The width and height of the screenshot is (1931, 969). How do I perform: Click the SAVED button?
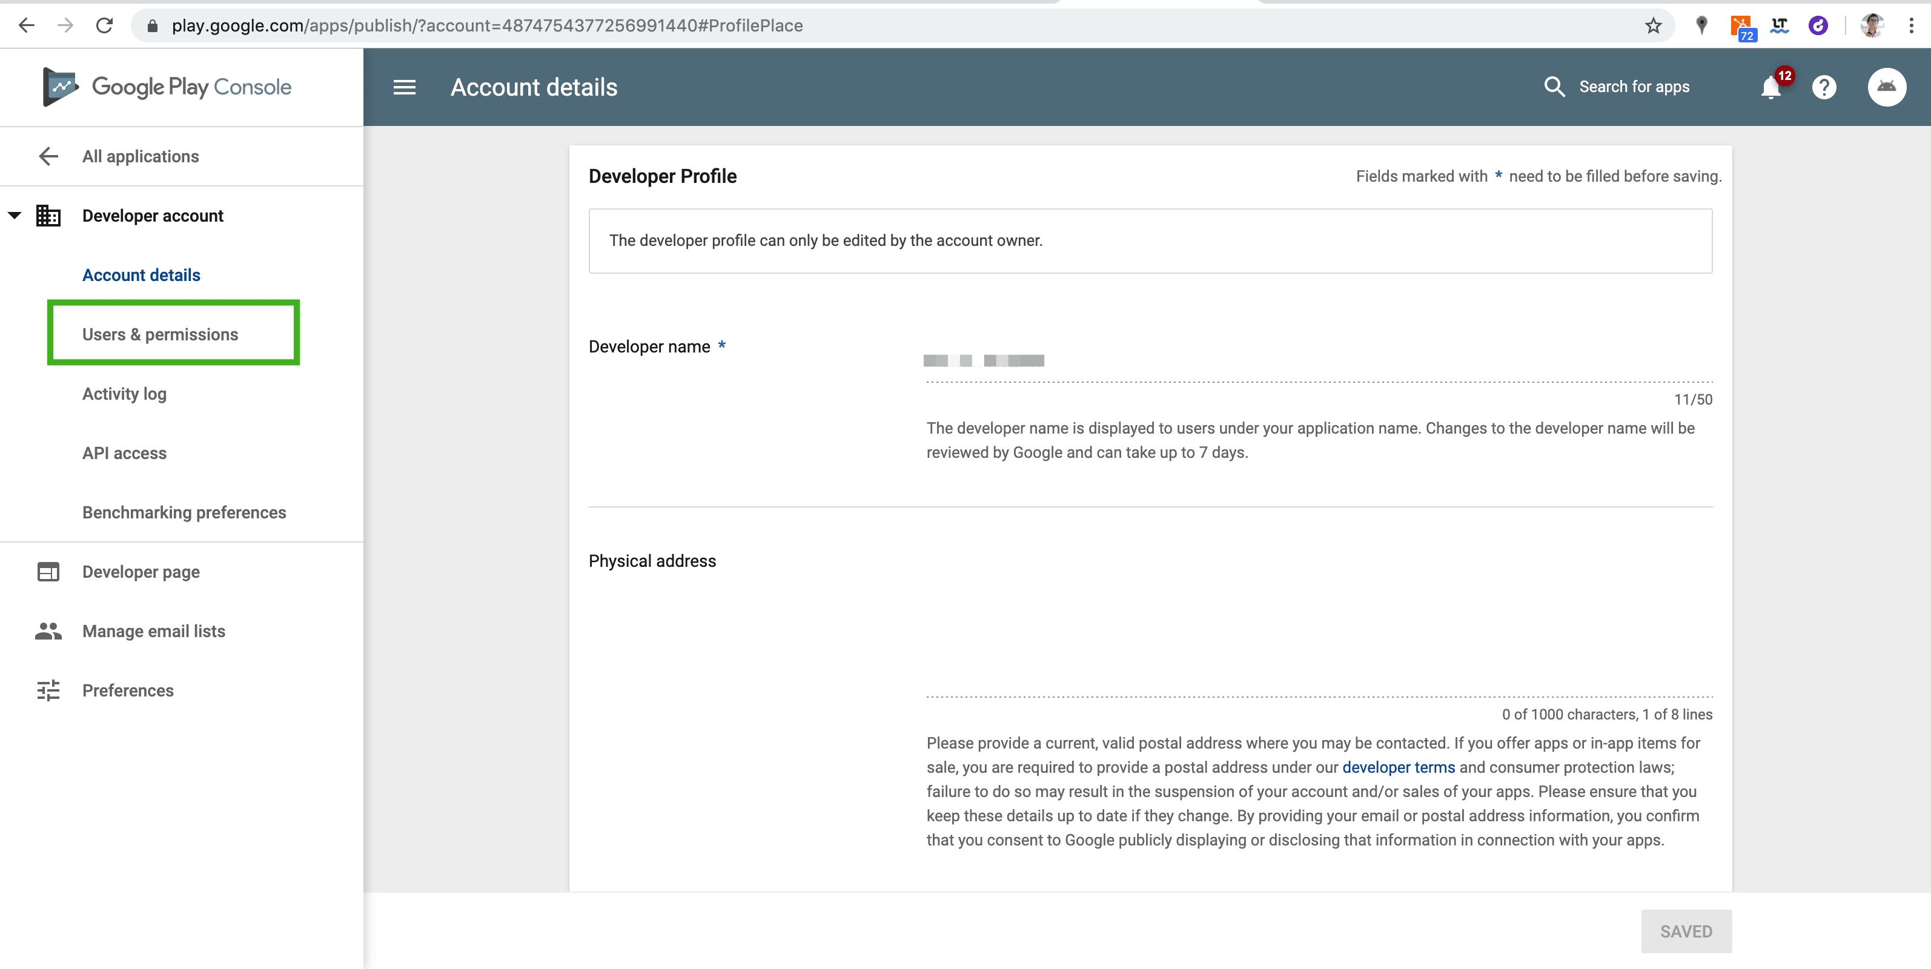[x=1686, y=931]
